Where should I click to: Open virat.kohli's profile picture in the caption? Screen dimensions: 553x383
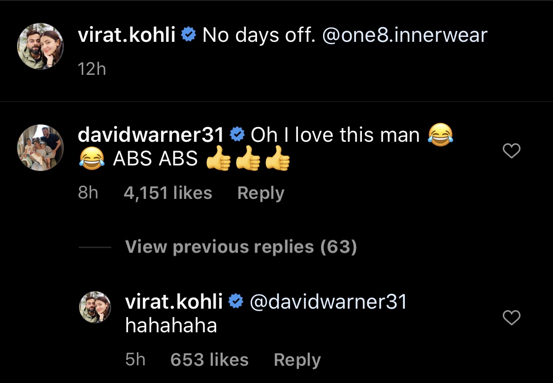(x=41, y=46)
